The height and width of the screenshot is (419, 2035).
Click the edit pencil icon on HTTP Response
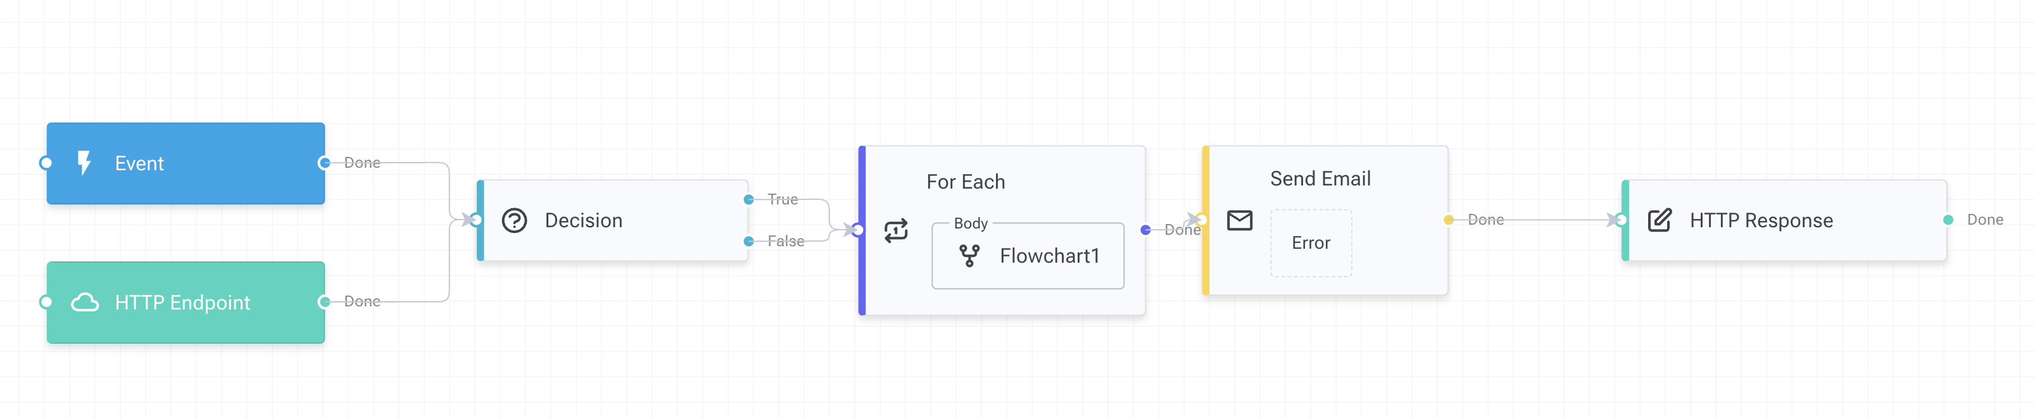[x=1659, y=220]
